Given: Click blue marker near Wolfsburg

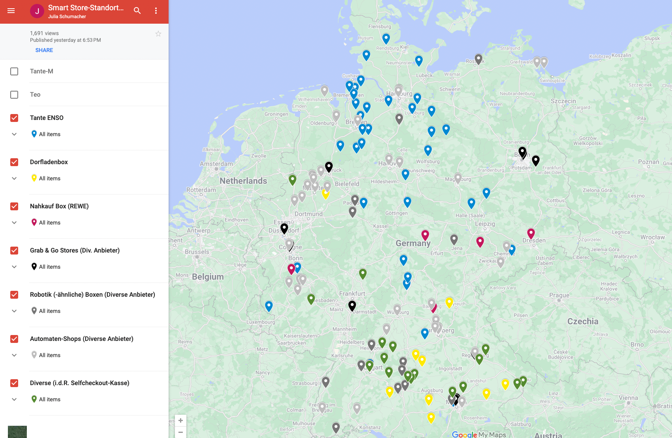Looking at the screenshot, I should [x=428, y=150].
